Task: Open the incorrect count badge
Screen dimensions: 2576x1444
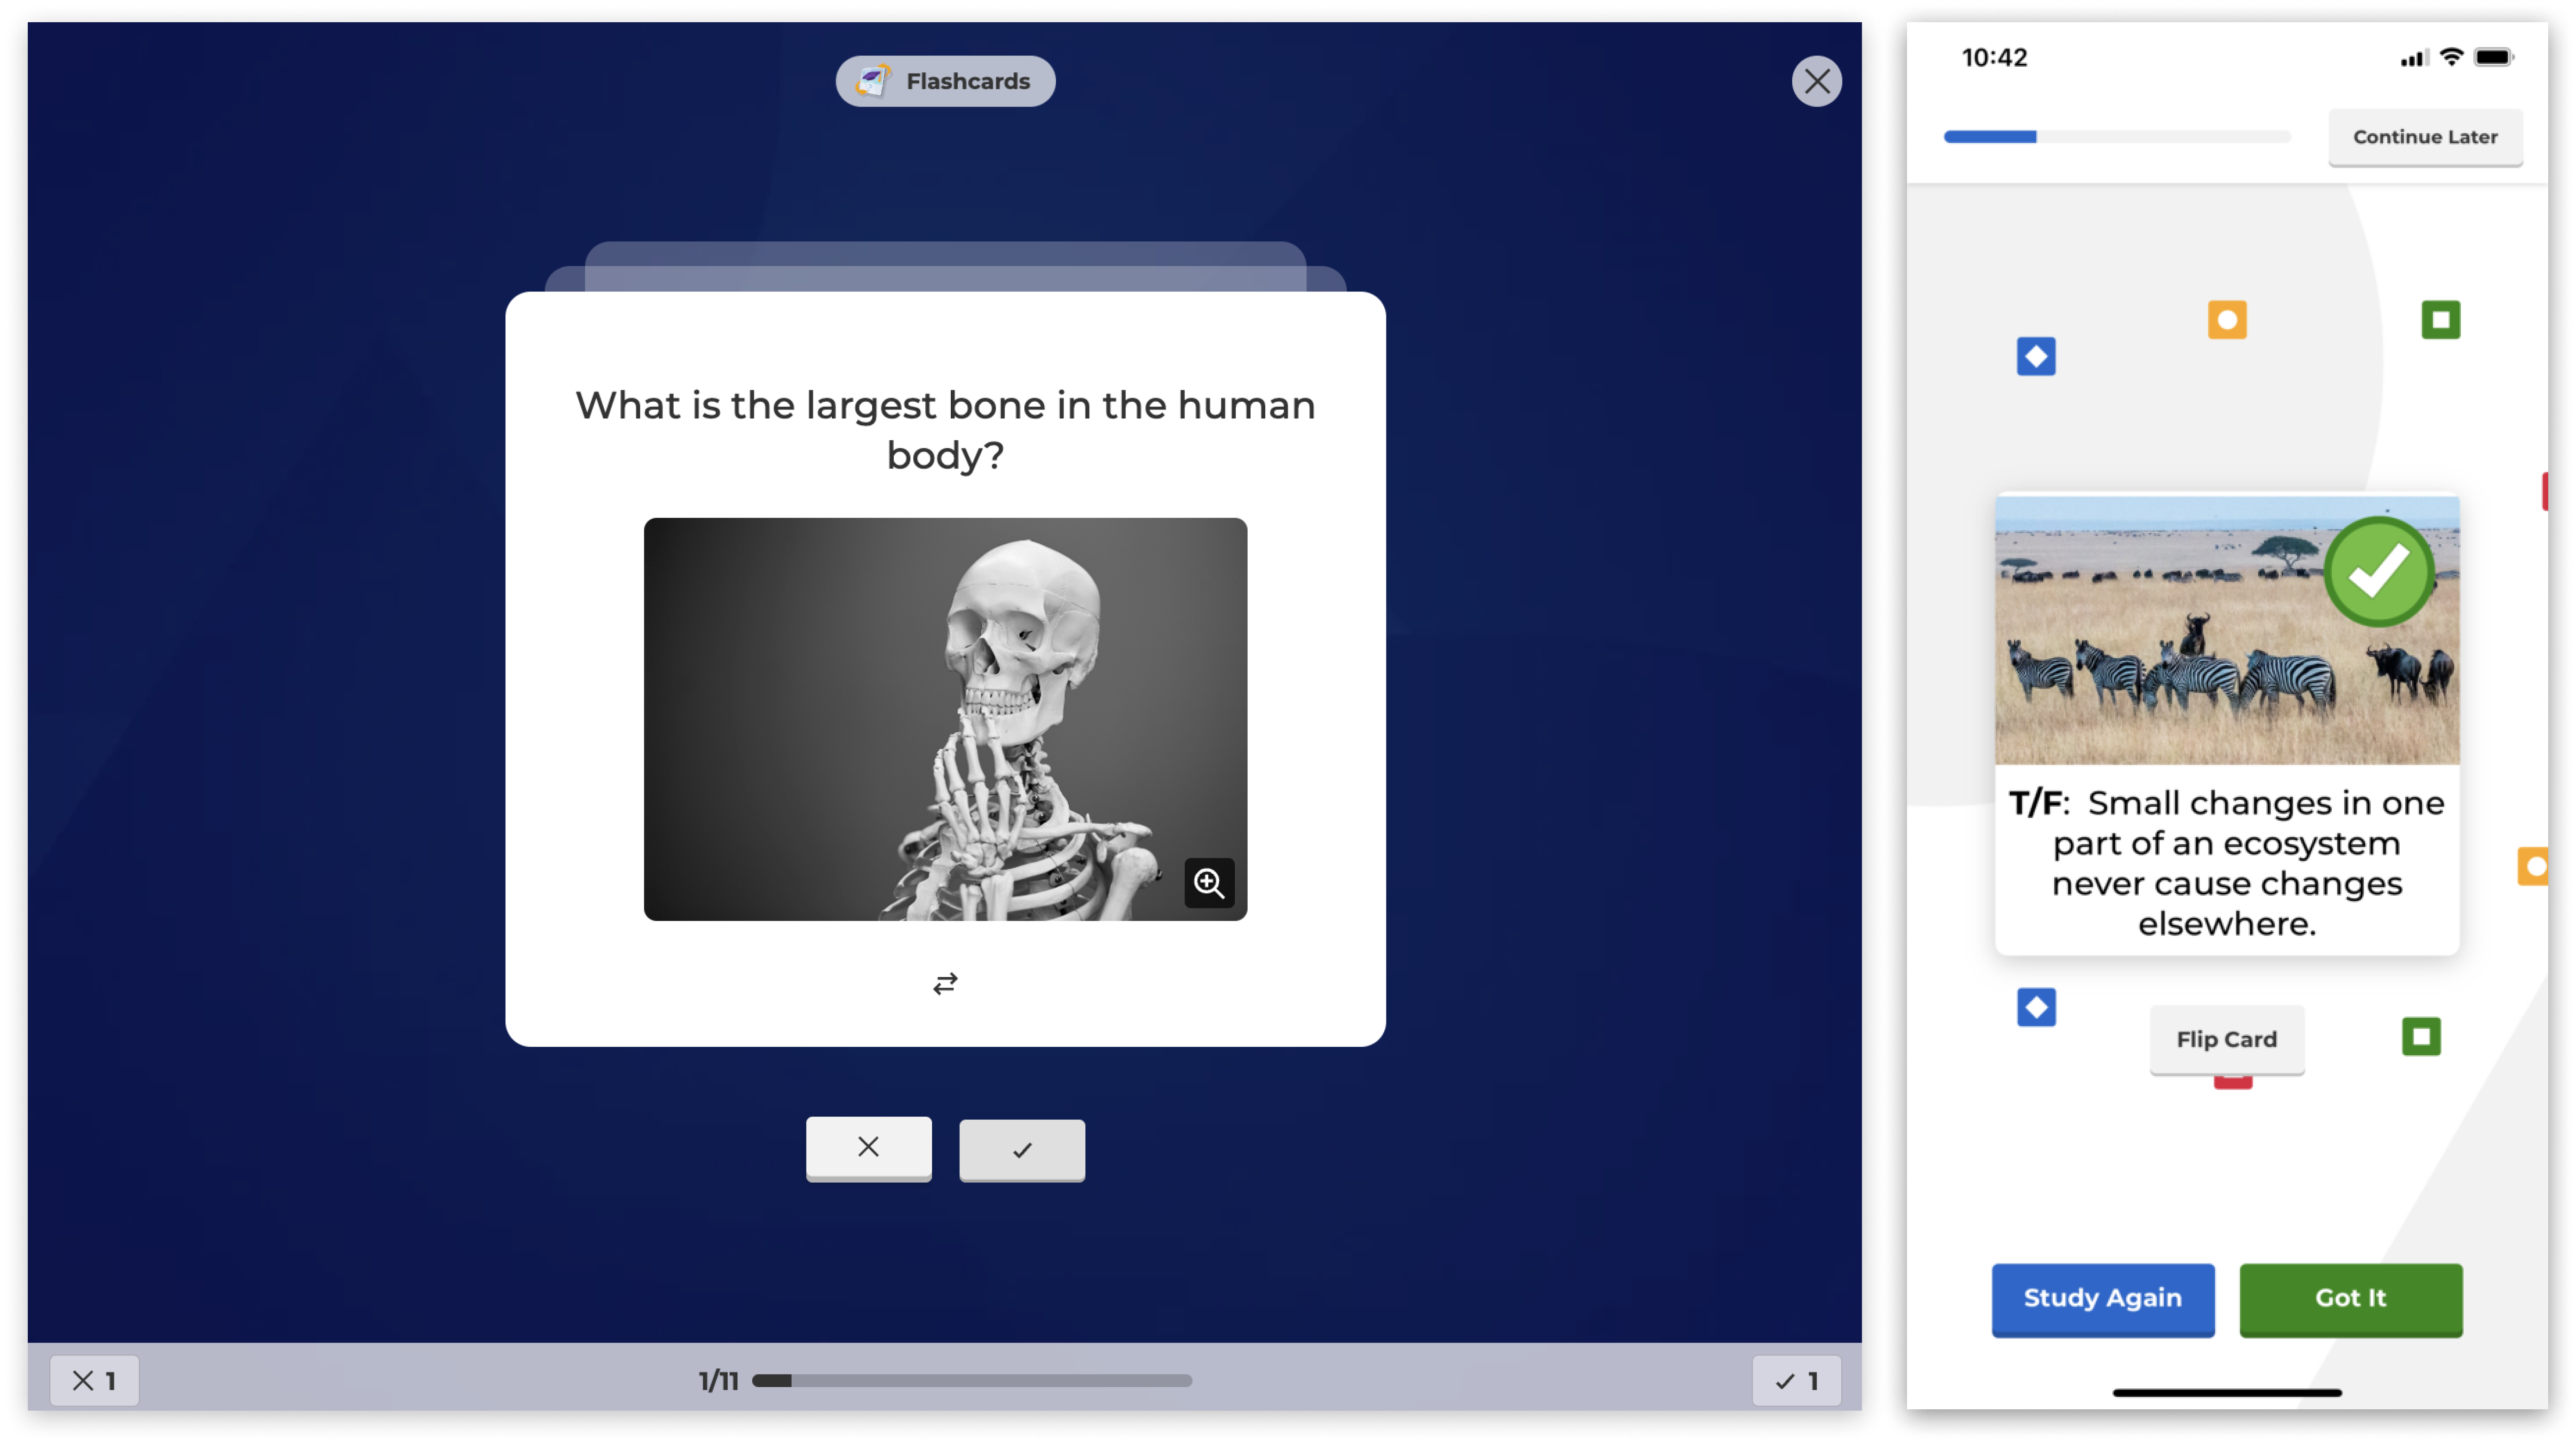Action: pos(94,1380)
